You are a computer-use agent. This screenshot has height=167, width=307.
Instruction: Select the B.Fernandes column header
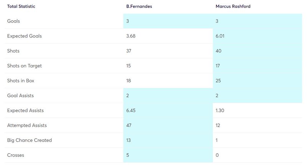click(139, 6)
